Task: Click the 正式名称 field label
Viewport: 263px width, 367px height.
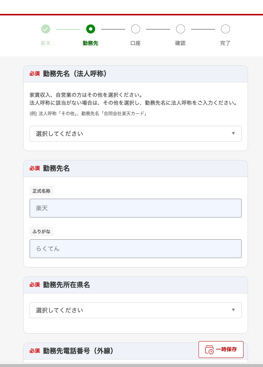Action: pyautogui.click(x=42, y=191)
